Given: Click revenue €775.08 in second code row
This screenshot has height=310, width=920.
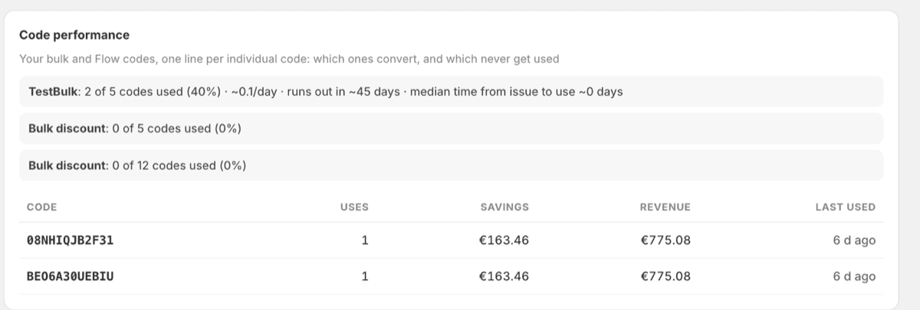Looking at the screenshot, I should tap(665, 276).
